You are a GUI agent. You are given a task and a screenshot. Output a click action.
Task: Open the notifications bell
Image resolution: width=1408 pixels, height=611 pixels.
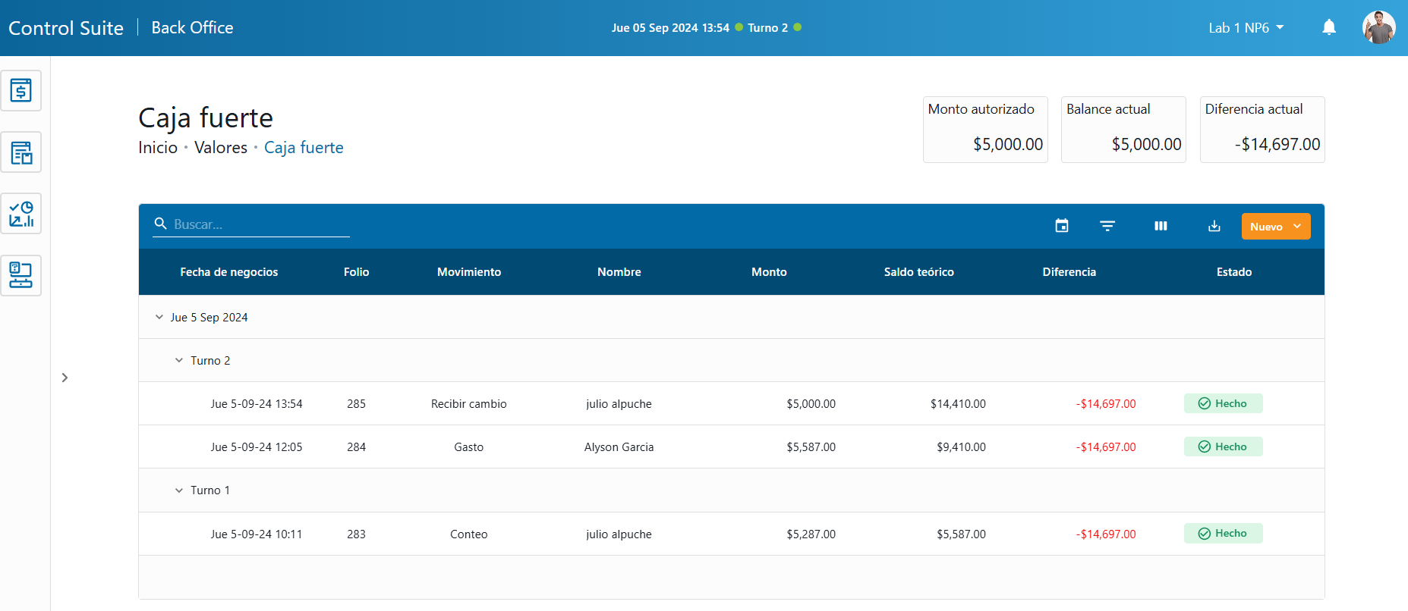click(x=1329, y=28)
